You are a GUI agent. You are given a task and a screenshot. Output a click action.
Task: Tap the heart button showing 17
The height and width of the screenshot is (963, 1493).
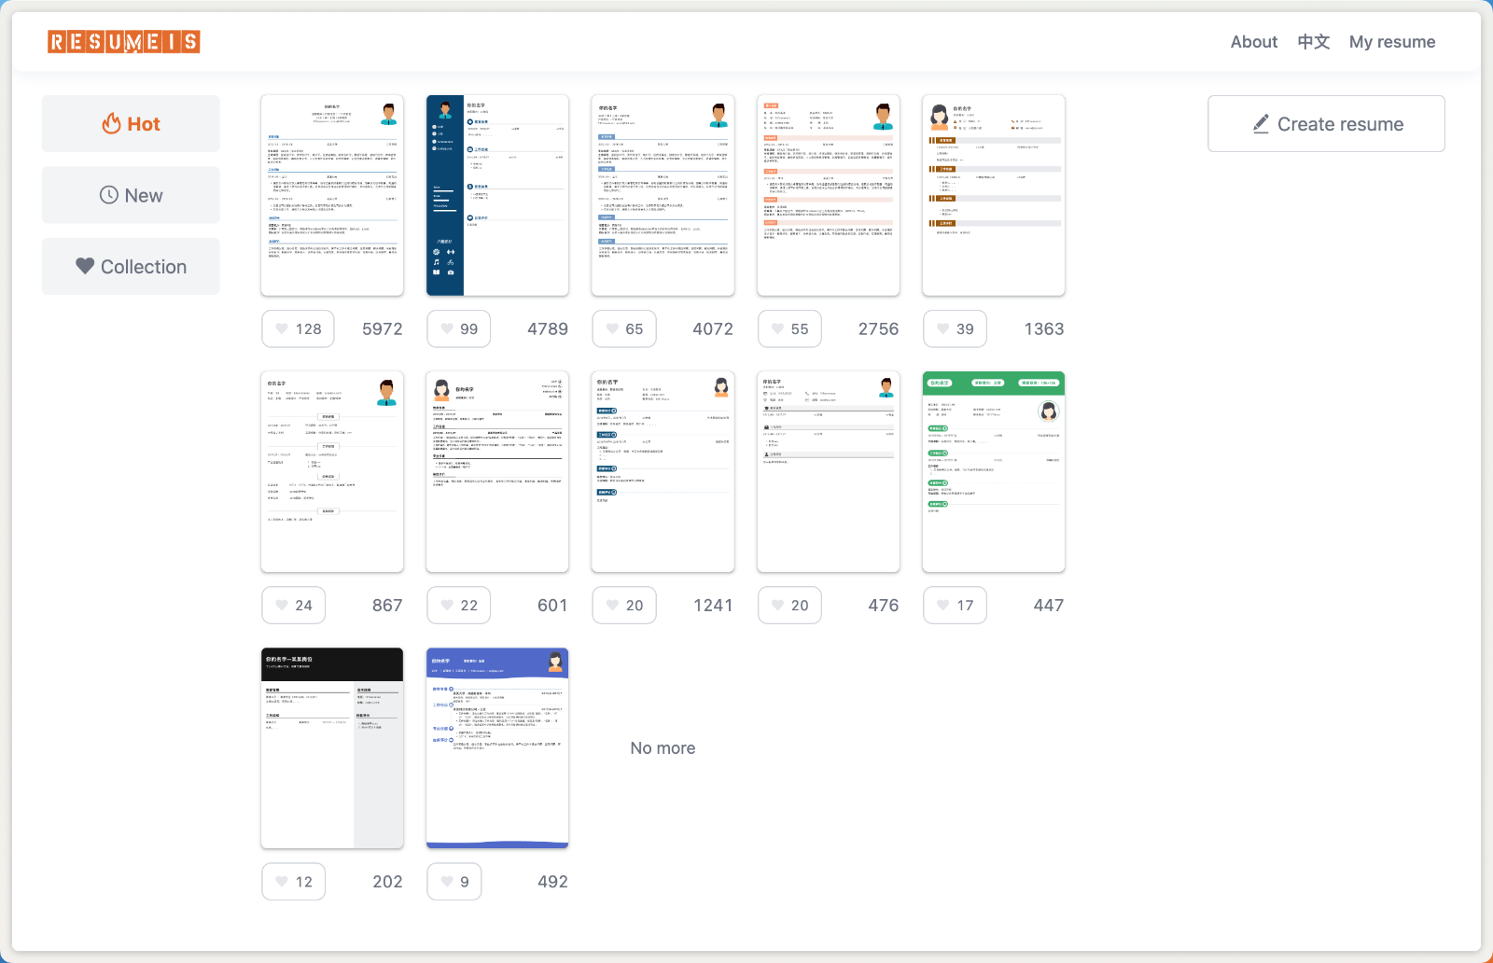955,606
